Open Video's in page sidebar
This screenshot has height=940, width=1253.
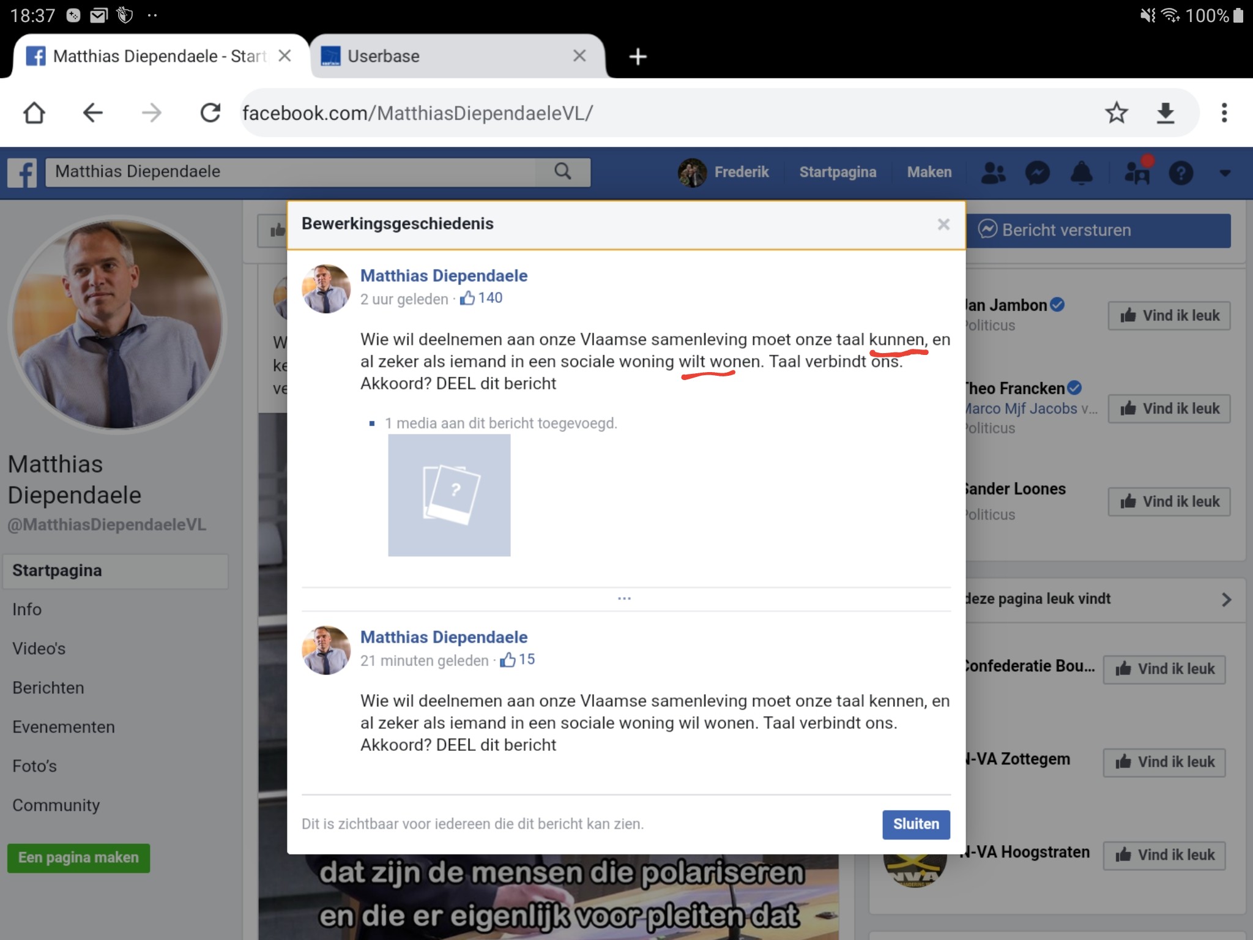(39, 649)
